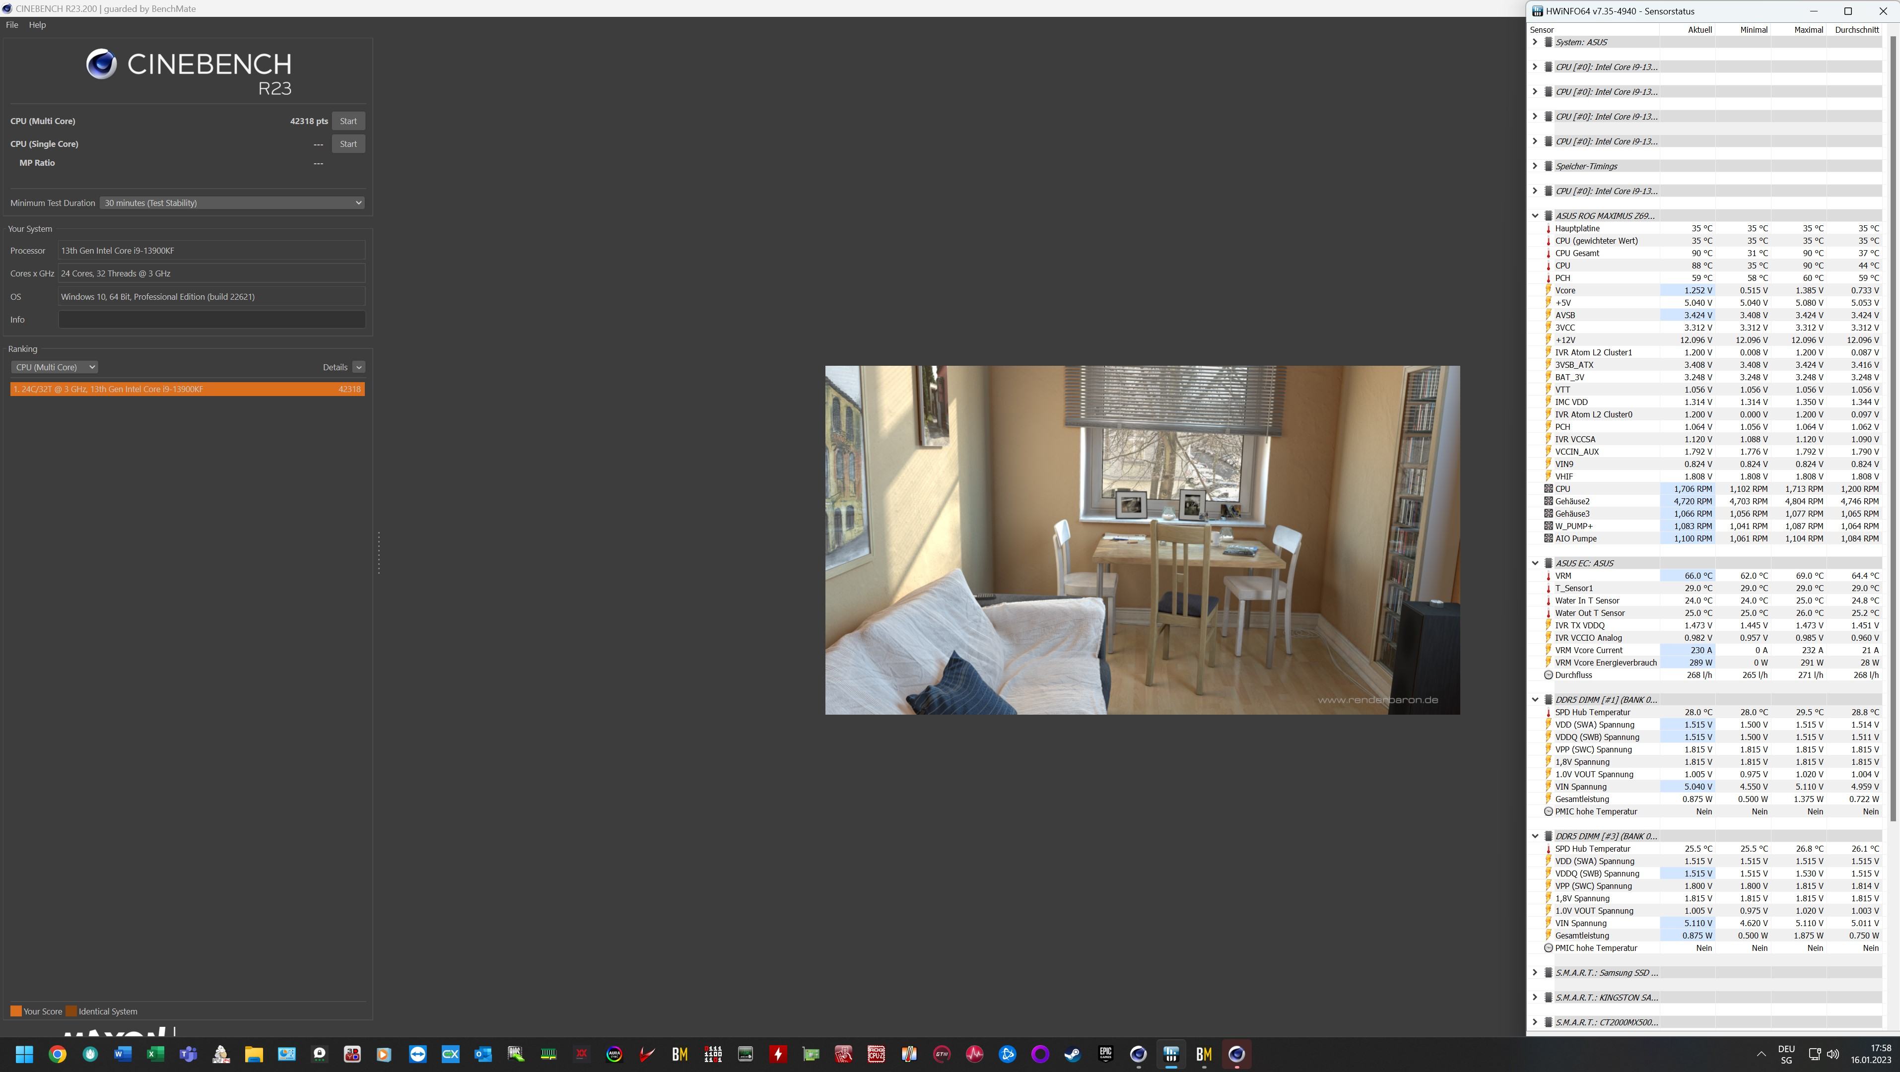Show hidden system tray icons
This screenshot has height=1072, width=1900.
[x=1761, y=1054]
